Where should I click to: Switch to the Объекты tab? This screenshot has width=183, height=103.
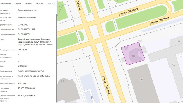point(28,4)
